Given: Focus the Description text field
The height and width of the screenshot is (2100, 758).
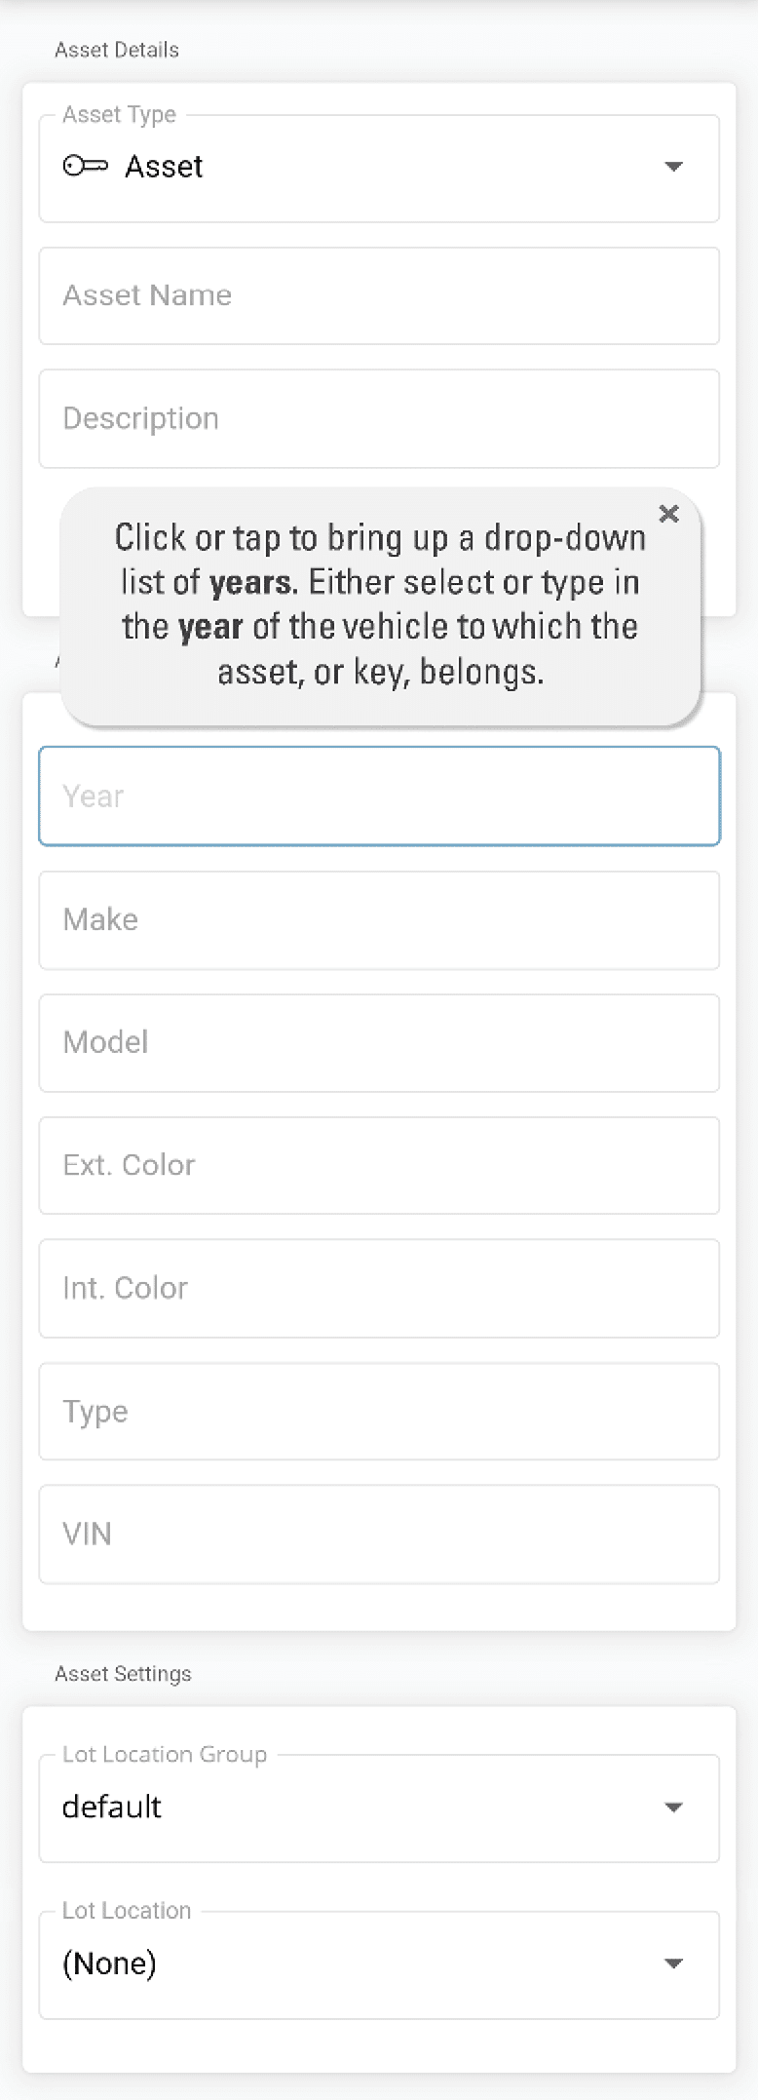Looking at the screenshot, I should coord(379,418).
